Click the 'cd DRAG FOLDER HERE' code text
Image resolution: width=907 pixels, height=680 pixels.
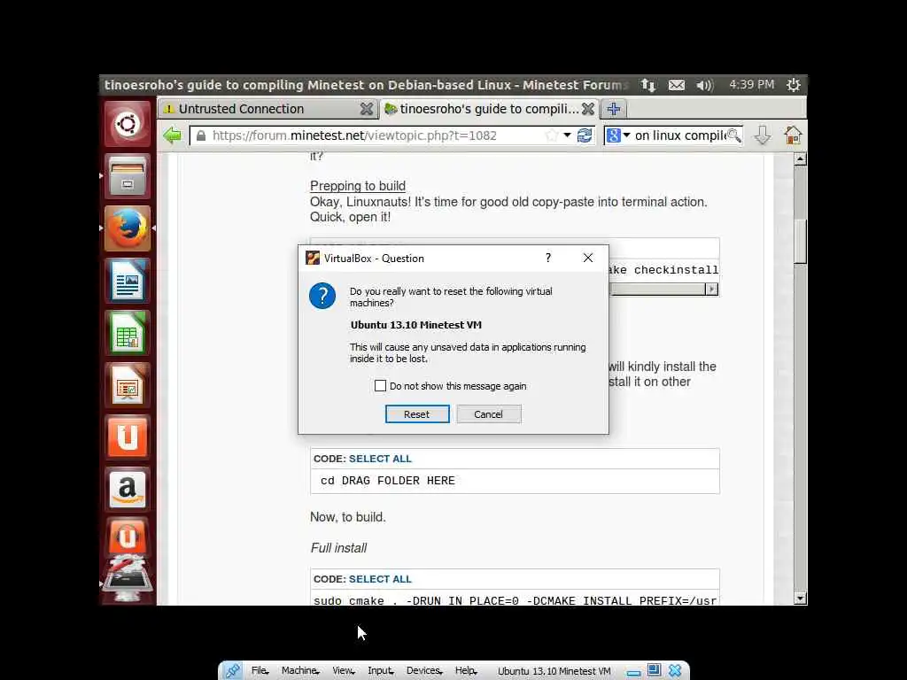(x=388, y=481)
